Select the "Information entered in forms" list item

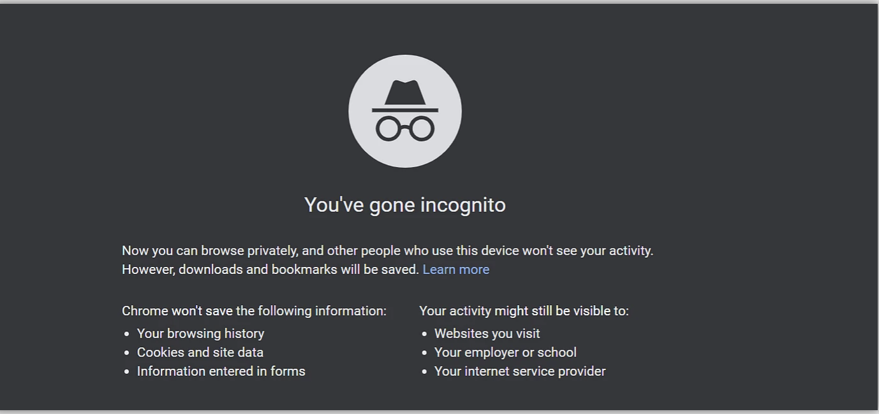[x=221, y=371]
